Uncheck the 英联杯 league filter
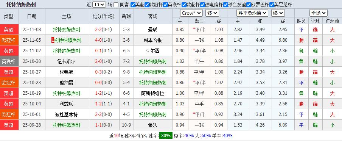 (x=165, y=5)
